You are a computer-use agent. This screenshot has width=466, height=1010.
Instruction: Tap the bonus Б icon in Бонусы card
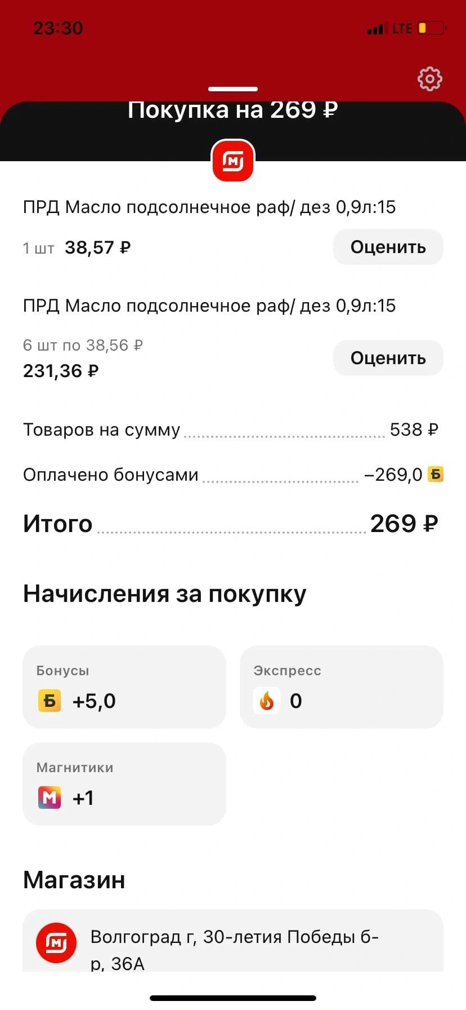coord(50,701)
